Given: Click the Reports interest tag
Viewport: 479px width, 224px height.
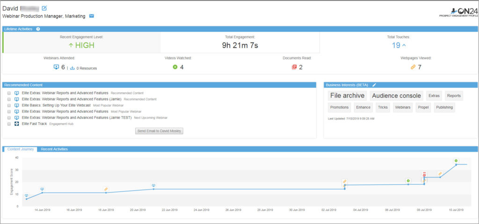Looking at the screenshot, I should click(x=454, y=96).
